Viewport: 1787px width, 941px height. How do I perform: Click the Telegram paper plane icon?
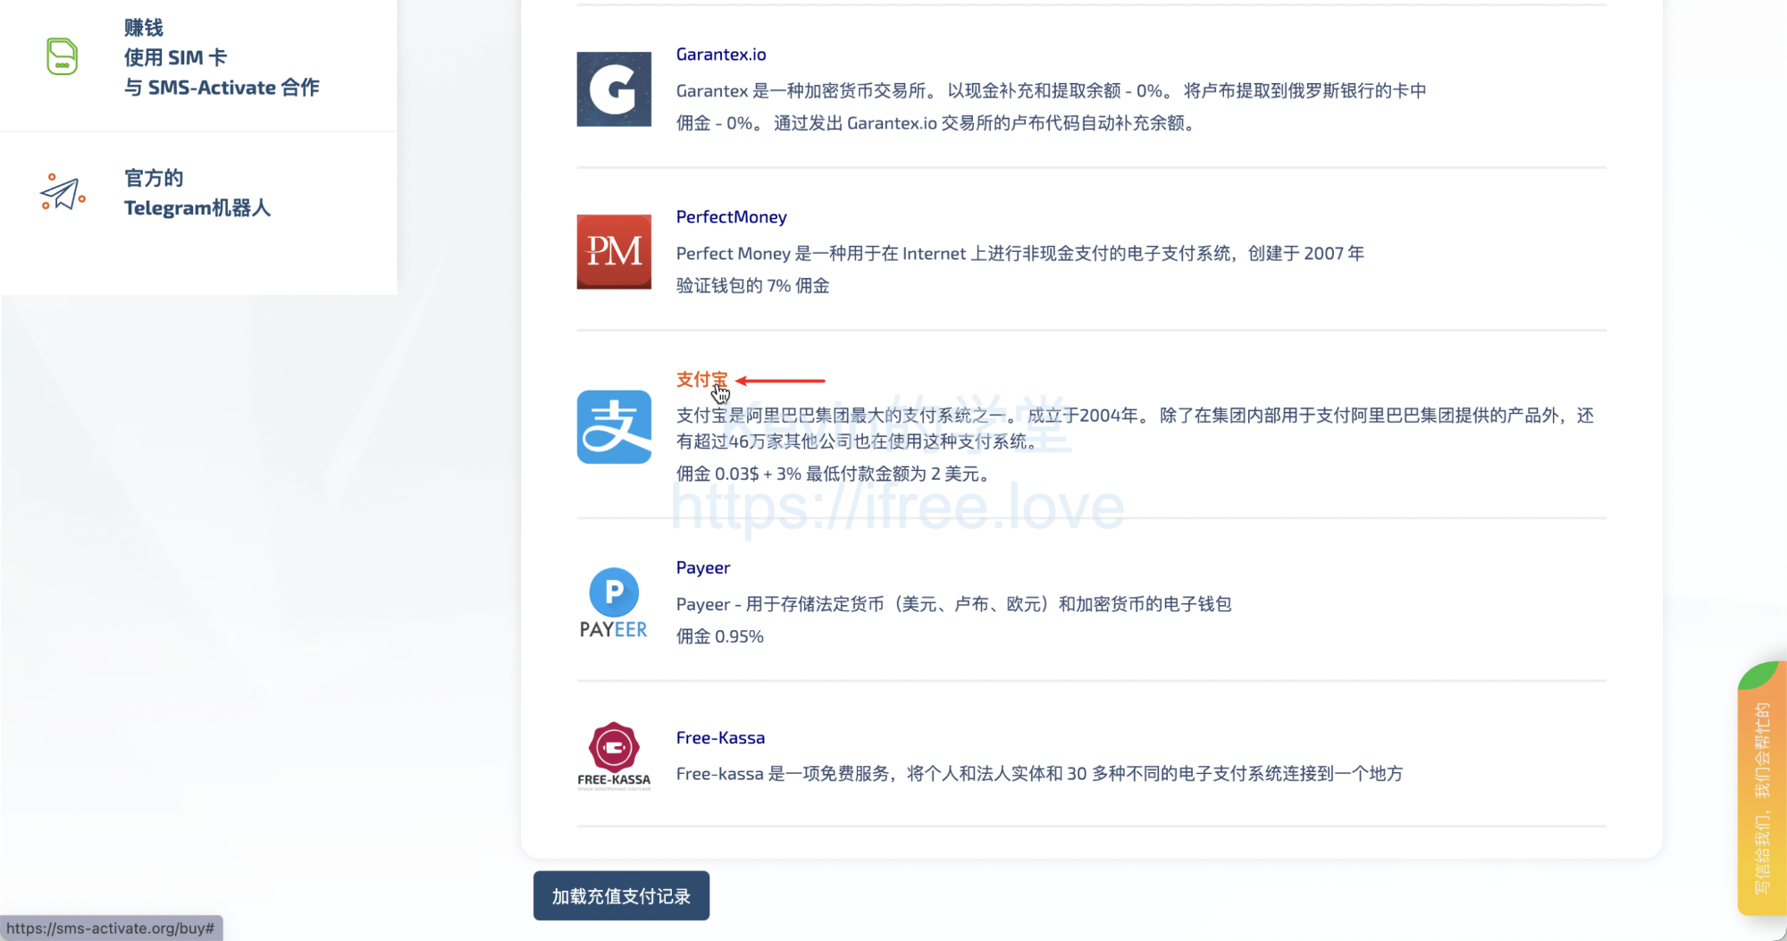coord(63,192)
